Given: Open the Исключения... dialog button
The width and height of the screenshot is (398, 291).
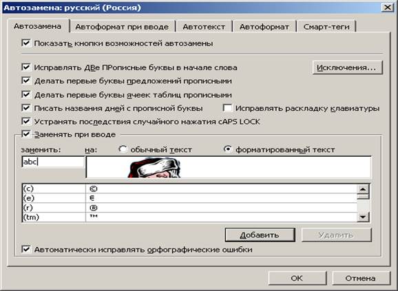Looking at the screenshot, I should 347,67.
